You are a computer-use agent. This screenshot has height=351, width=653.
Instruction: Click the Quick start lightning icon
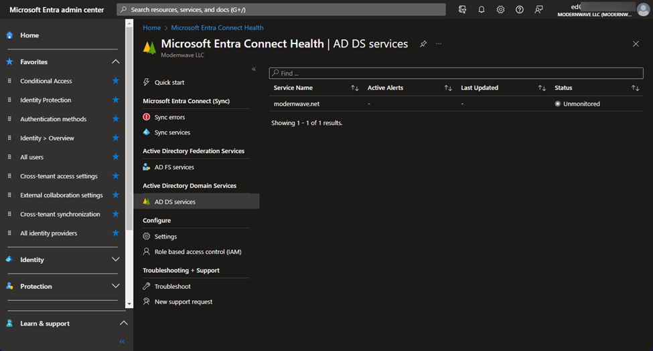point(146,82)
